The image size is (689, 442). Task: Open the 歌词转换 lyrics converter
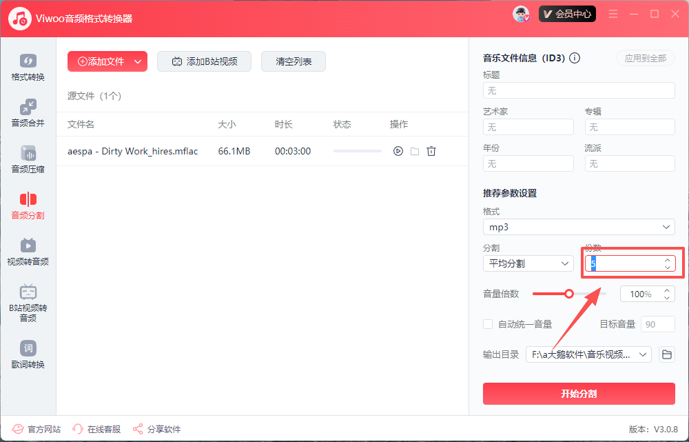pos(28,354)
